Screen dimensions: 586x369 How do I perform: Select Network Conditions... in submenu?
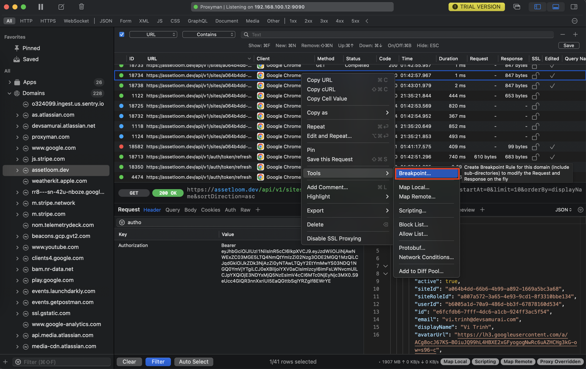426,257
